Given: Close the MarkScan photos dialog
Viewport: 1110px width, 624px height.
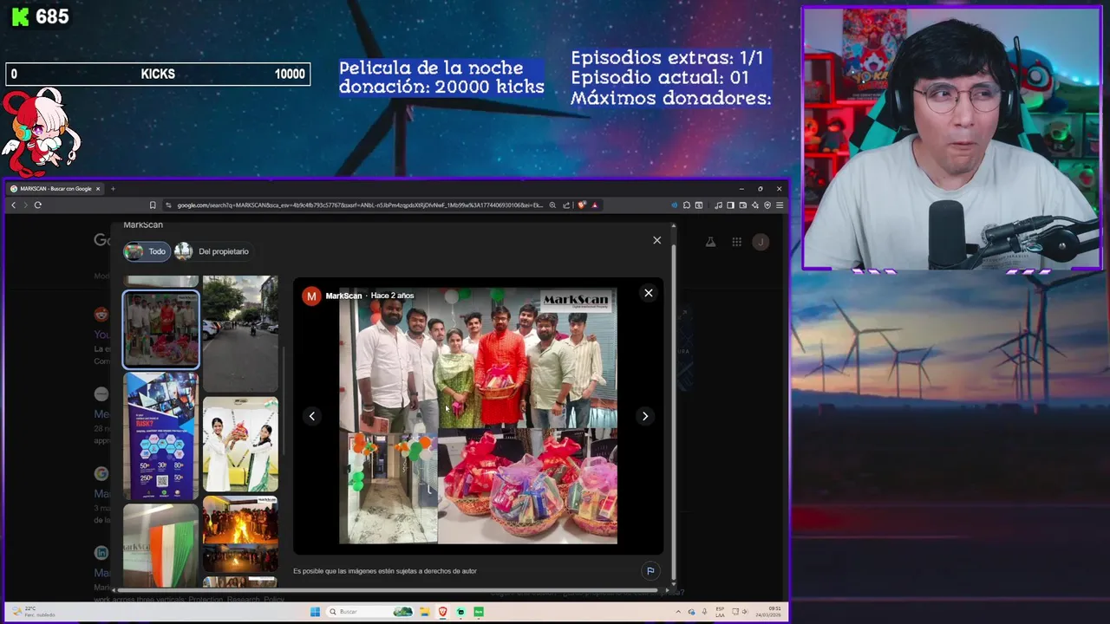Looking at the screenshot, I should click(656, 240).
